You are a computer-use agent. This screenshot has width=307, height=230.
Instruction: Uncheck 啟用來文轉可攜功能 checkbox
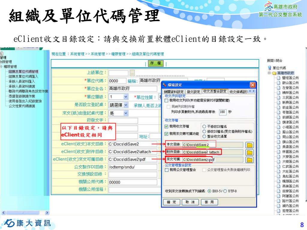pos(166,134)
